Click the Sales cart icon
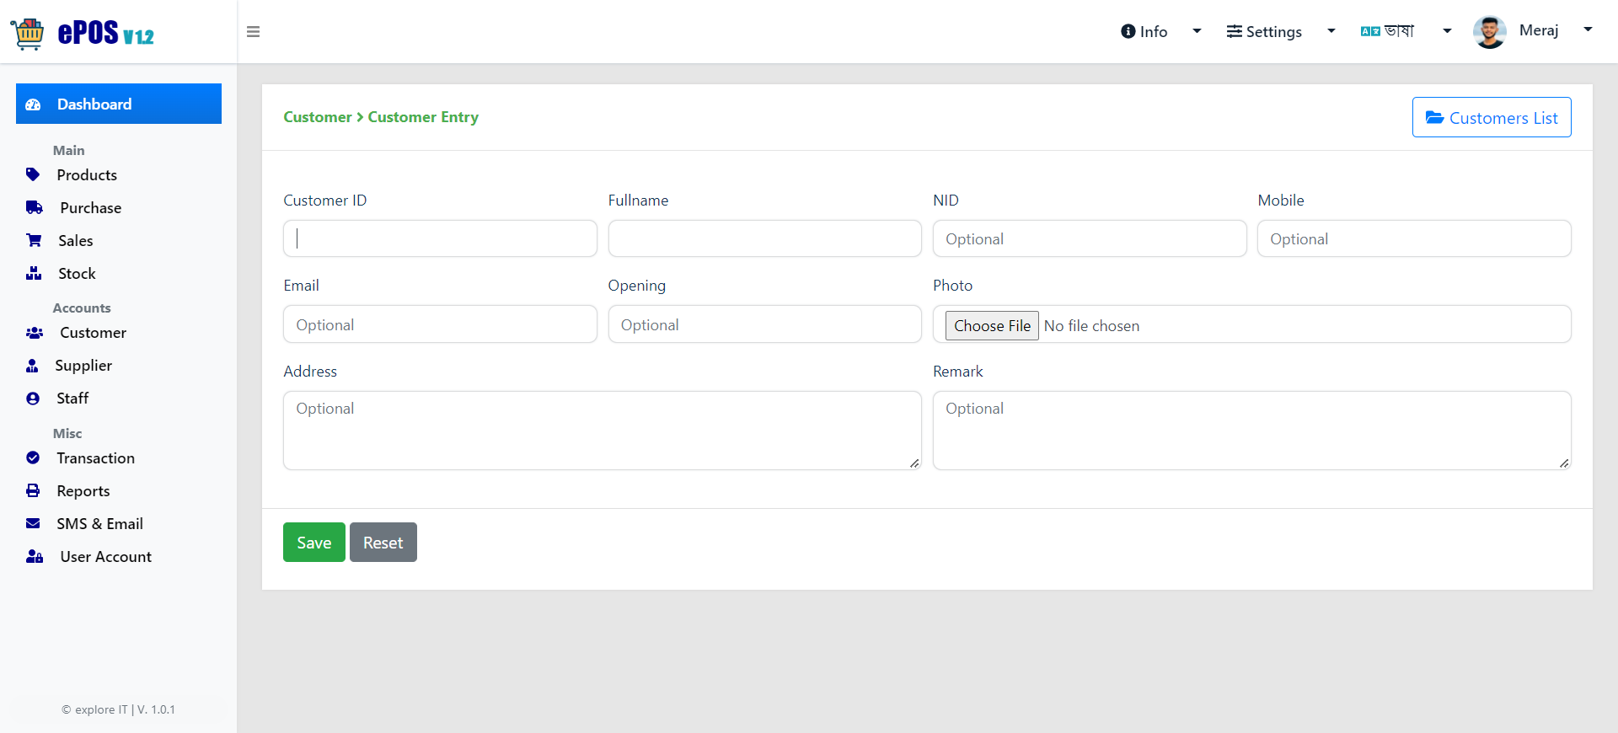The width and height of the screenshot is (1618, 733). click(34, 240)
